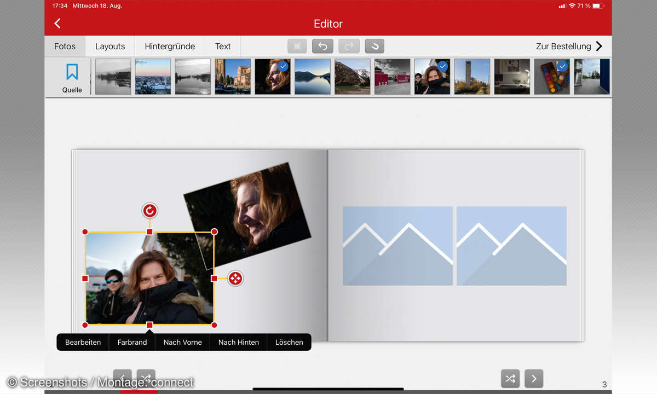Screen dimensions: 657x394
Task: Go to the next page
Action: tap(534, 379)
